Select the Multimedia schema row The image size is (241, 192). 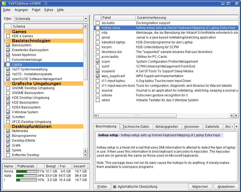click(44, 131)
